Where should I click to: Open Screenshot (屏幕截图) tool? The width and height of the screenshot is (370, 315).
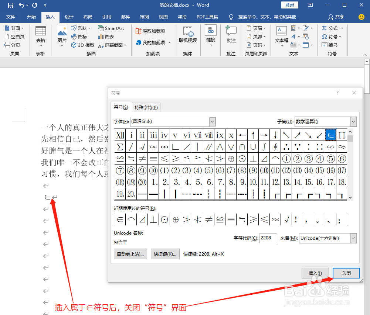[x=112, y=45]
